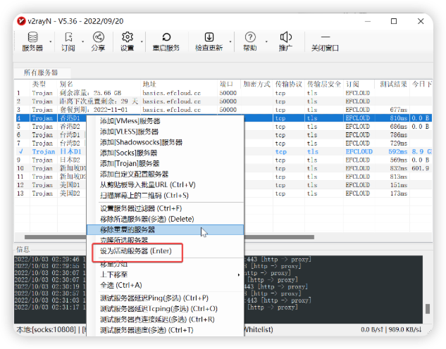The width and height of the screenshot is (446, 349).
Task: Click vertical scrollbar thumb in log panel
Action: click(x=428, y=309)
